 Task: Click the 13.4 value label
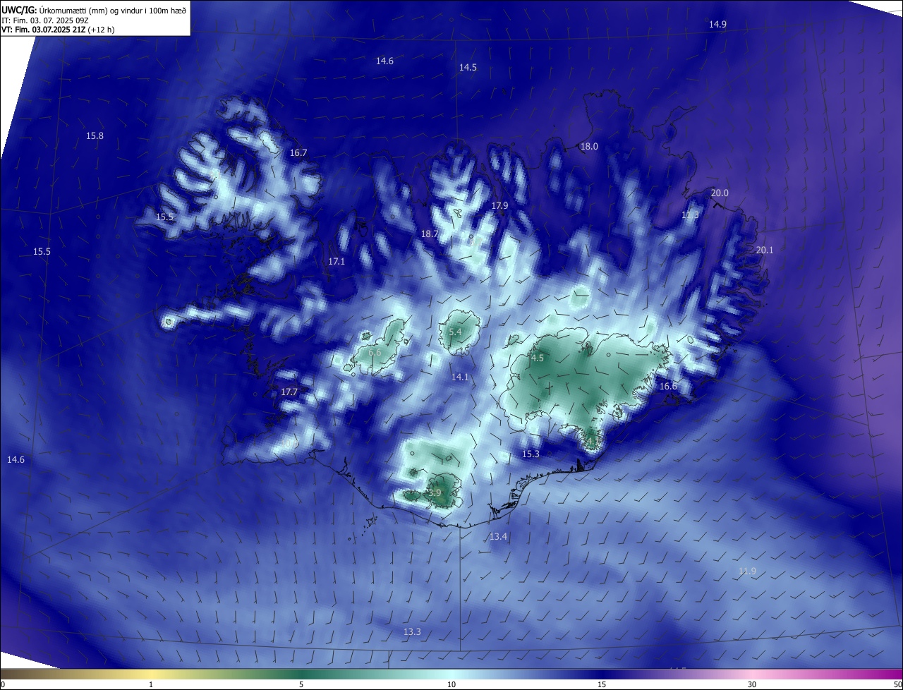(x=498, y=537)
